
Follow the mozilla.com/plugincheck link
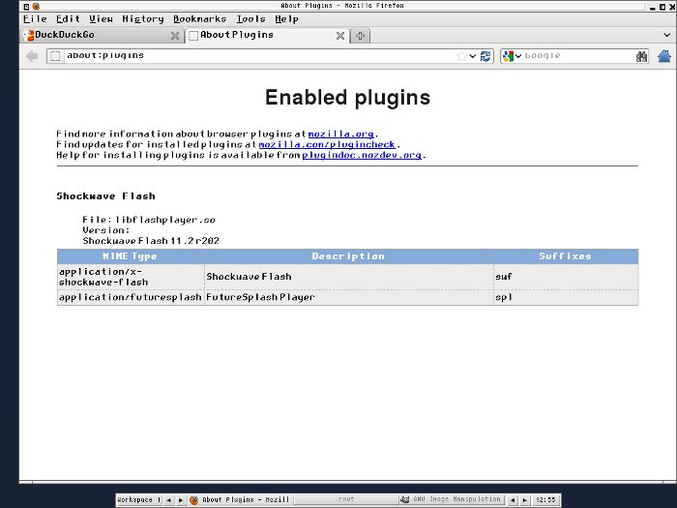[327, 144]
